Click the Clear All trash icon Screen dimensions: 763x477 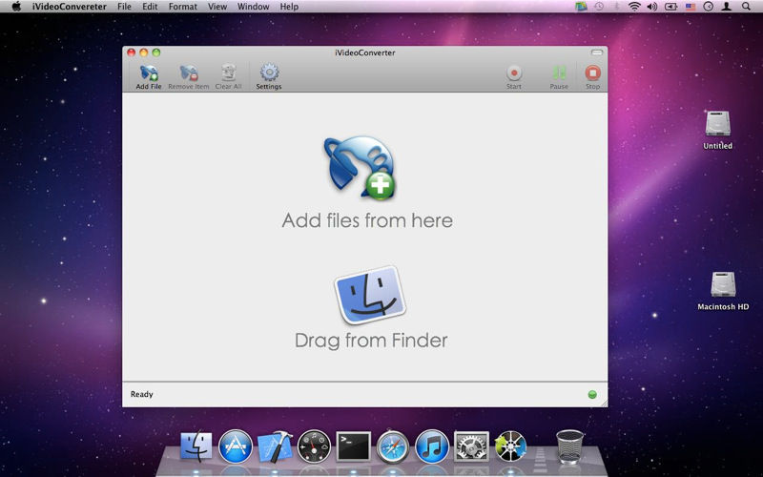point(228,73)
